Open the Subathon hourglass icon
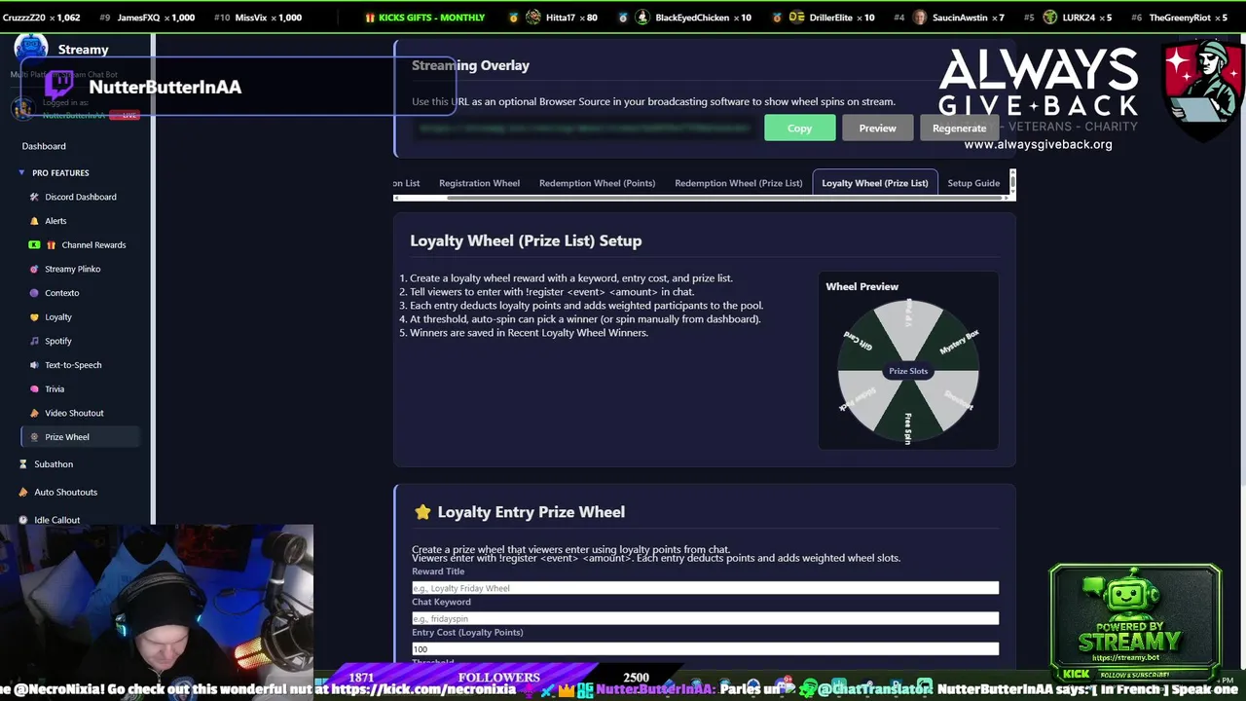Image resolution: width=1246 pixels, height=701 pixels. click(x=23, y=464)
